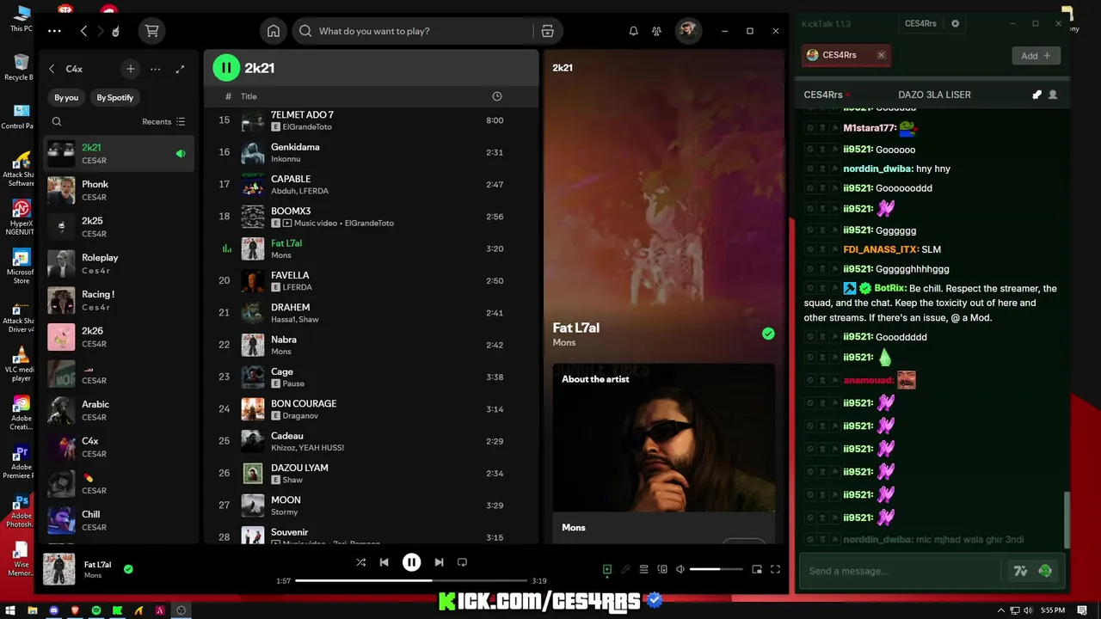Open the Phonk playlist
This screenshot has width=1101, height=619.
coord(119,191)
